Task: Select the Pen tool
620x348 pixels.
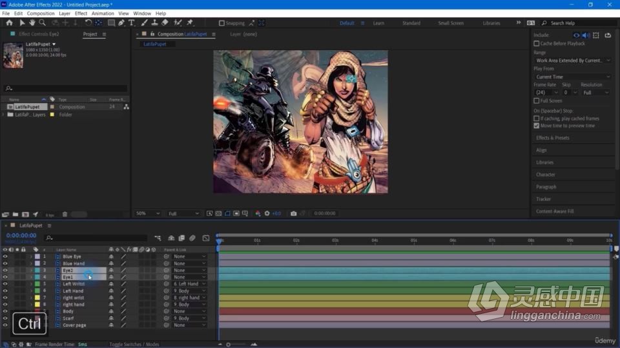Action: point(121,23)
